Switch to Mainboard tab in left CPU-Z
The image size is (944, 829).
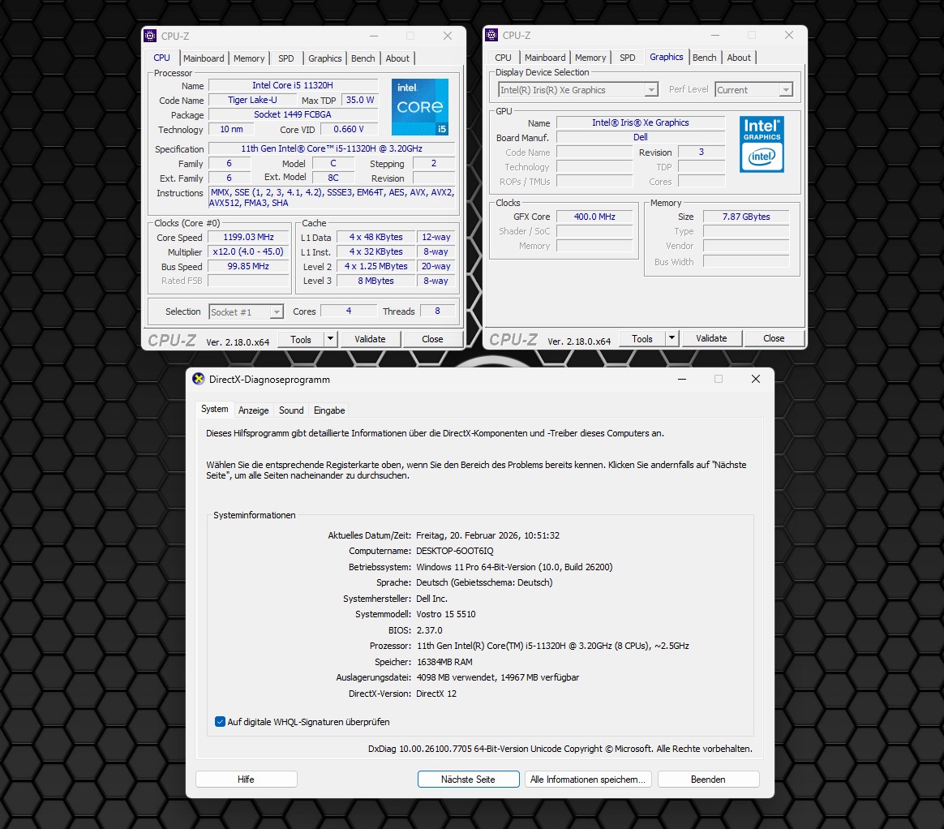point(204,58)
